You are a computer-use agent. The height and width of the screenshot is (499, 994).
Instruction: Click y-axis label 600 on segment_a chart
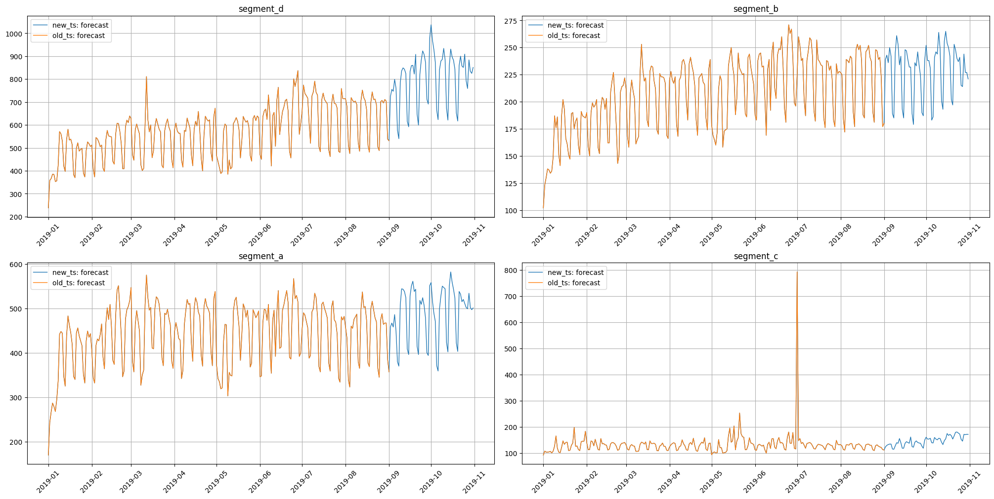coord(17,265)
